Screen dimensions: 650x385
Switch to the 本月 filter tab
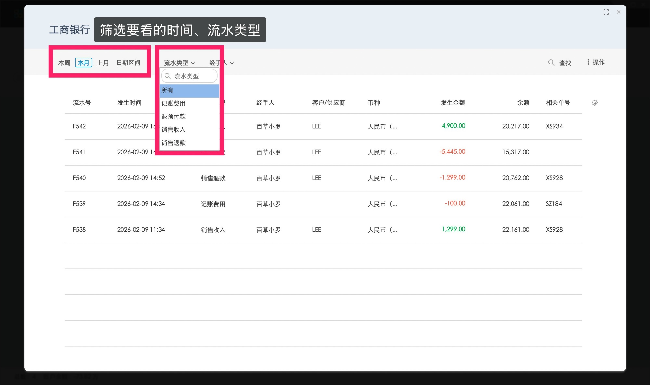click(x=84, y=63)
